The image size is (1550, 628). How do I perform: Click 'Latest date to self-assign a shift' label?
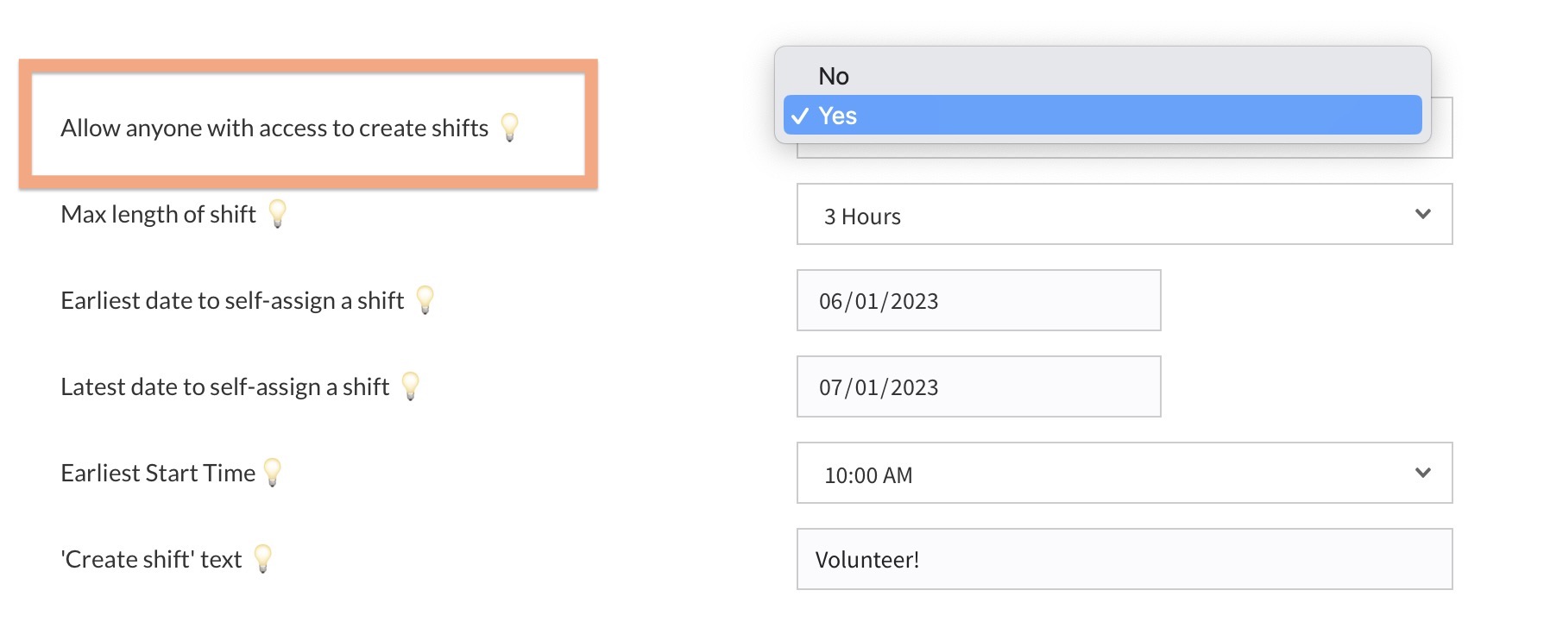[224, 387]
